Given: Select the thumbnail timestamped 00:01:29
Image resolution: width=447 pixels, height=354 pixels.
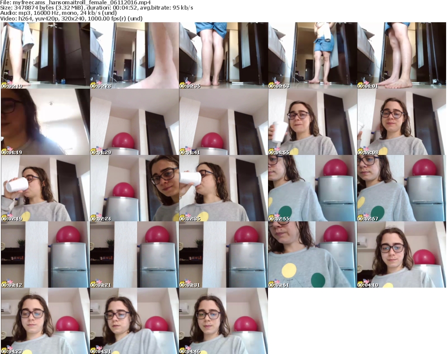Looking at the screenshot, I should [x=134, y=122].
